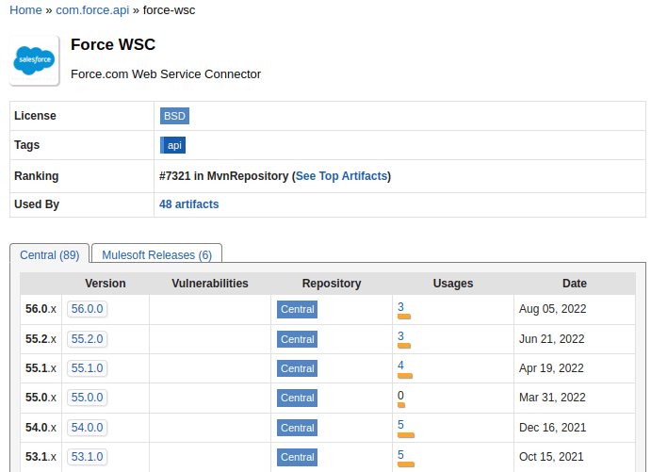Open usages count 5 for 54.0.0
651x472 pixels.
click(x=400, y=425)
